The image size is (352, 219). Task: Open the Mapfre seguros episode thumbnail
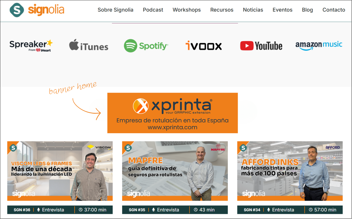point(175,171)
